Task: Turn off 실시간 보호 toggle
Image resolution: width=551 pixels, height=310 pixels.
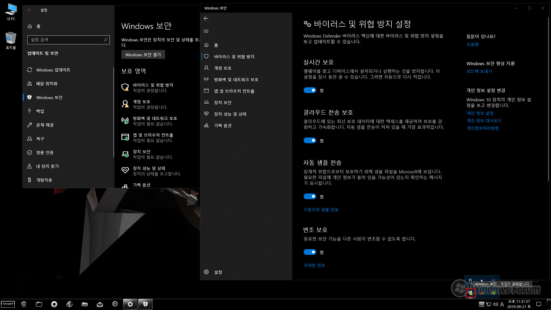Action: coord(310,90)
